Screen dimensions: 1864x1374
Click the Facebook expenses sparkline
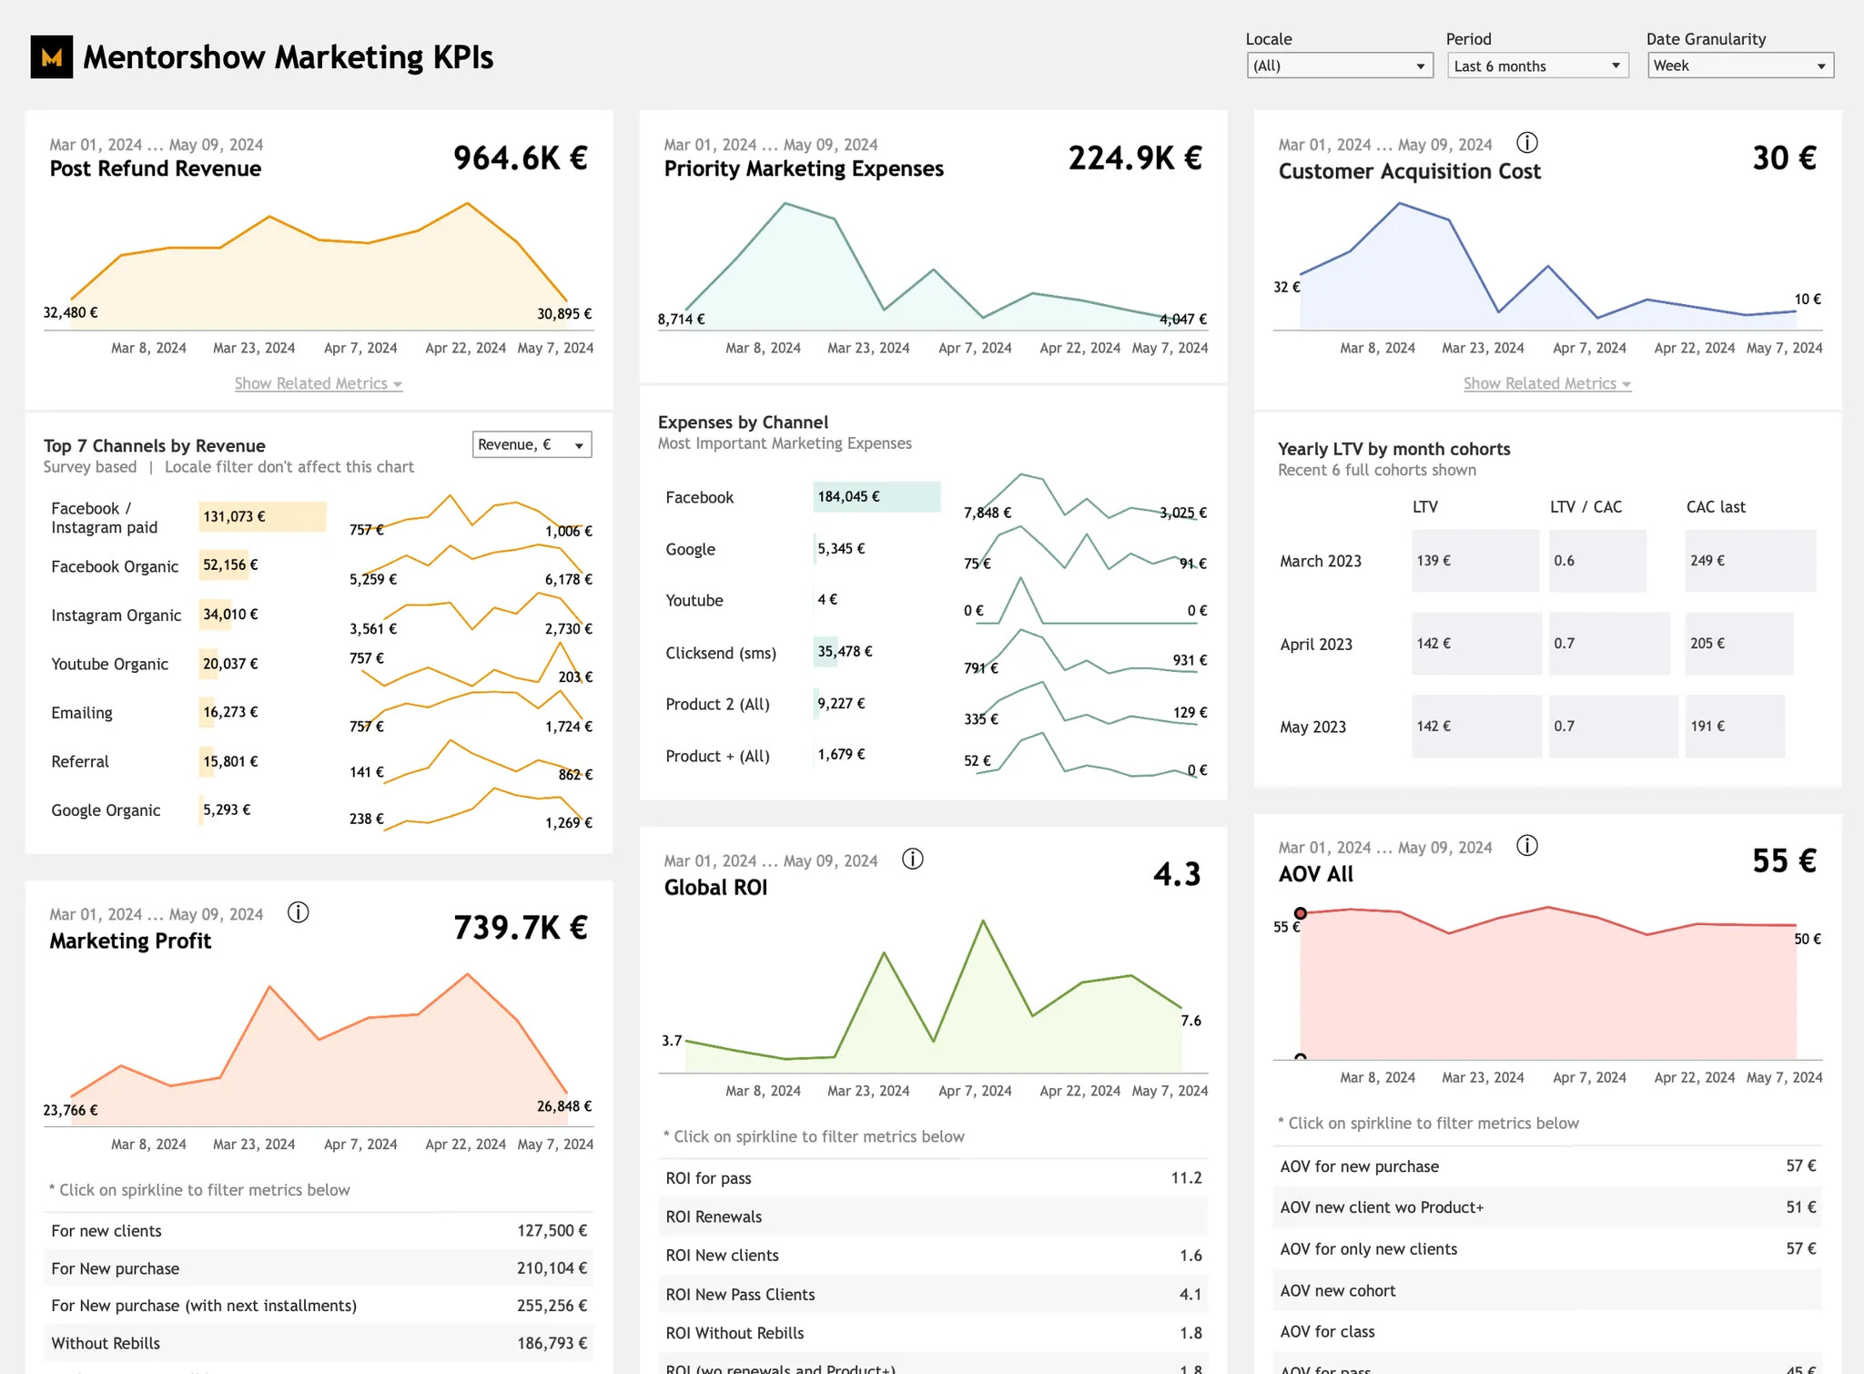[1083, 497]
